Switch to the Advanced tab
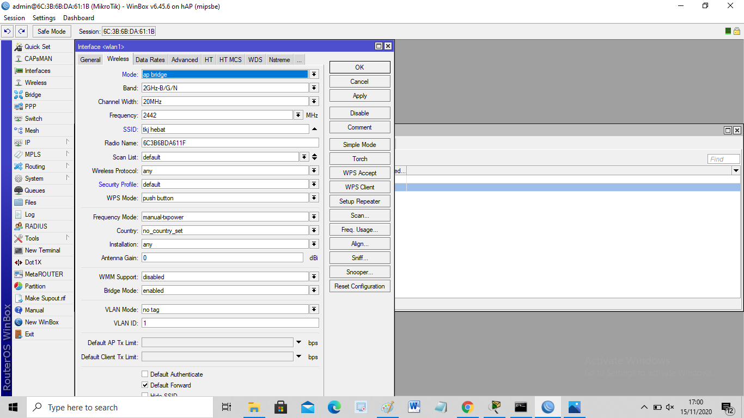 click(x=185, y=60)
